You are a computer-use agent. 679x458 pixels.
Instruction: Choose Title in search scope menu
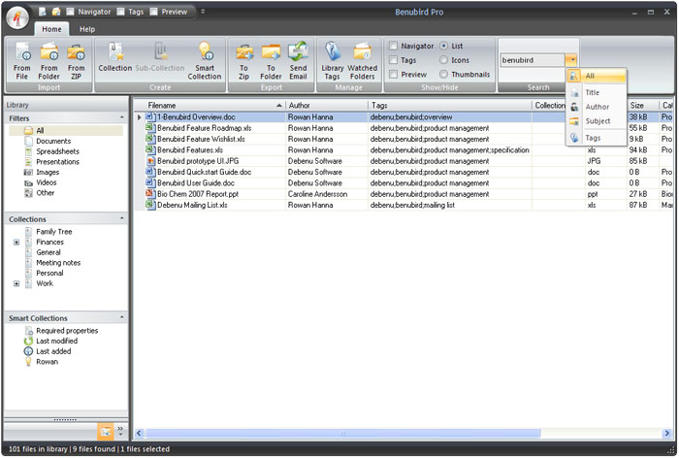pos(597,93)
